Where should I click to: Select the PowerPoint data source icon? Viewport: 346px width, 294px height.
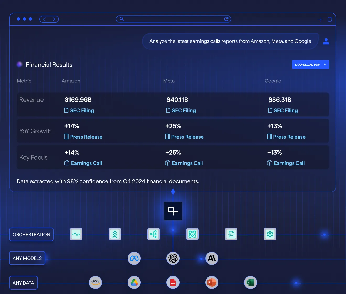pyautogui.click(x=212, y=282)
